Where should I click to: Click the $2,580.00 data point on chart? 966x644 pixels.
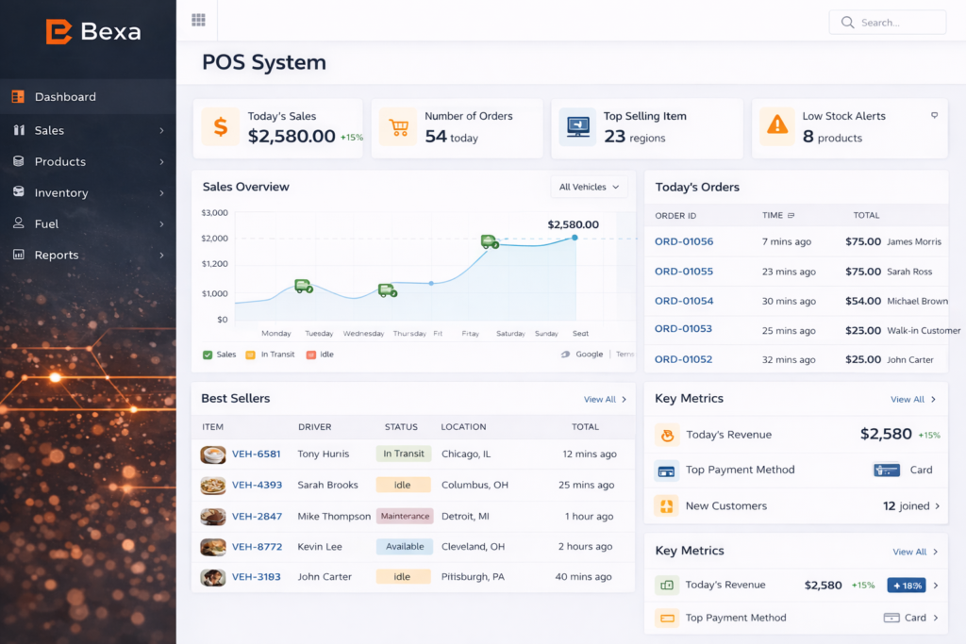tap(574, 238)
